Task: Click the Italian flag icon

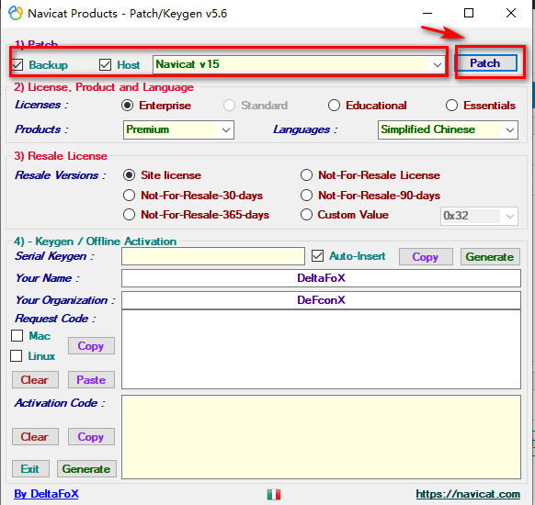Action: point(274,494)
